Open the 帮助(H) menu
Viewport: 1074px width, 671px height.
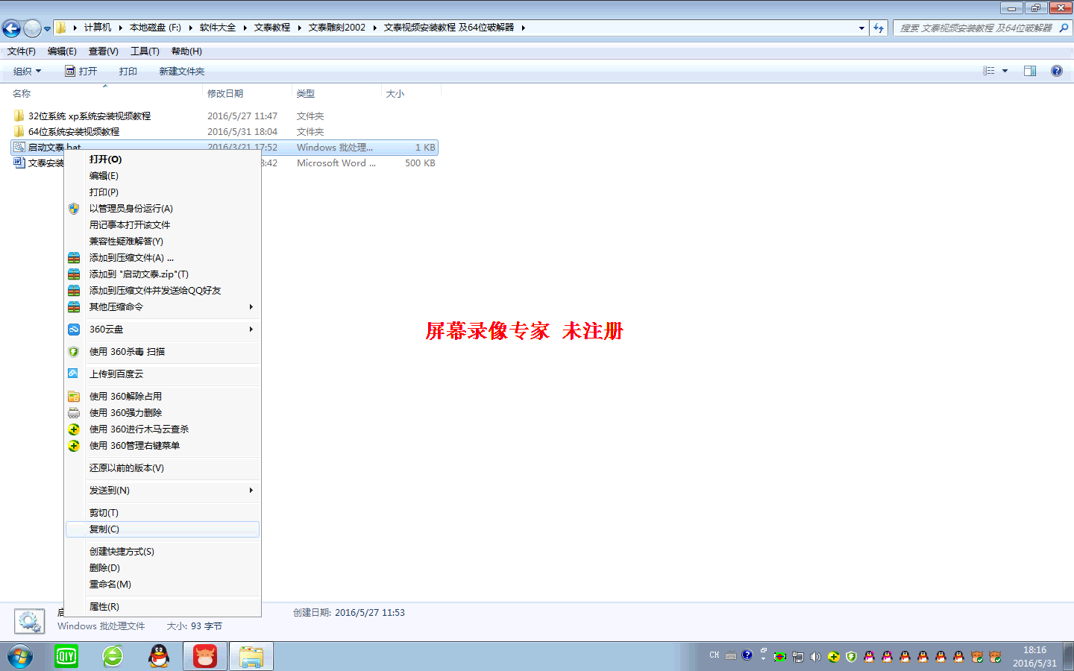[x=186, y=51]
